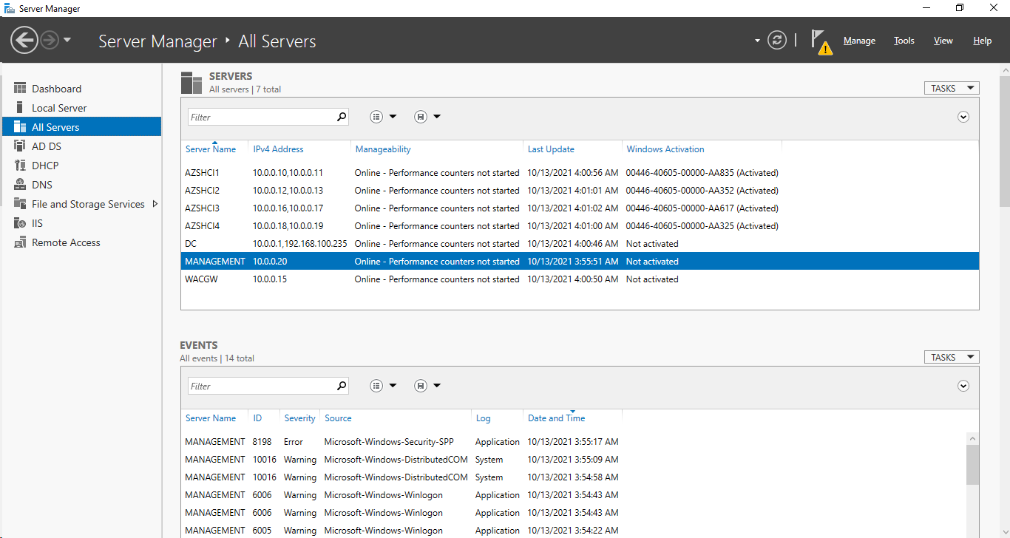Select server row AZSHCI1
The image size is (1010, 538).
pos(580,173)
